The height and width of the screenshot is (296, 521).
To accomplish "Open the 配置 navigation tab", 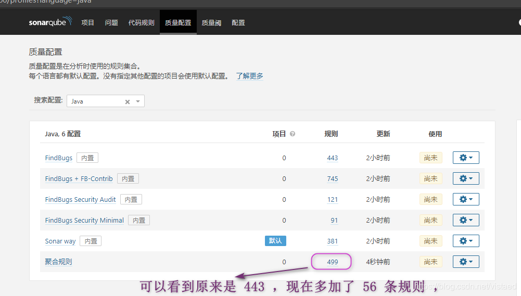I will point(238,22).
